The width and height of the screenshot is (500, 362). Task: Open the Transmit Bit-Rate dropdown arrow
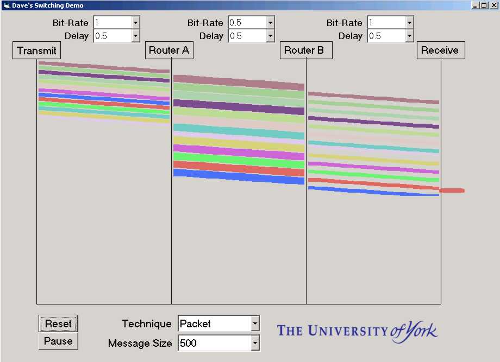point(135,23)
